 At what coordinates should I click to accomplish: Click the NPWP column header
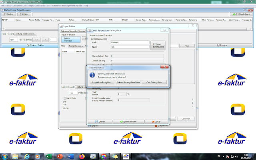[x=8, y=20]
